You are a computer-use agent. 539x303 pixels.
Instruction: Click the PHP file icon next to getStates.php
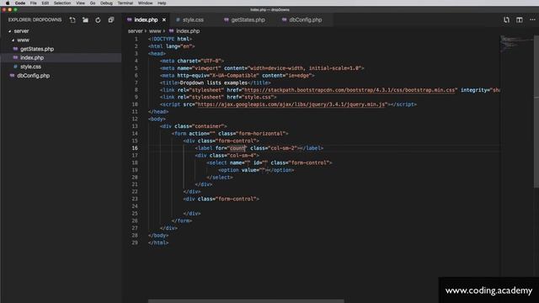(15, 49)
